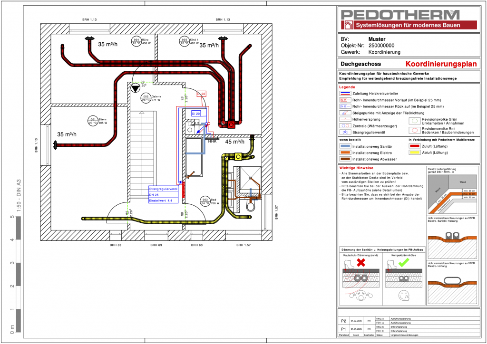
Task: Click the sad face below Kautschuk-Dämmung
Action: [360, 296]
